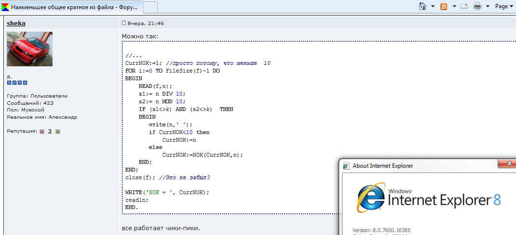Click the Home icon in the command bar

point(423,6)
